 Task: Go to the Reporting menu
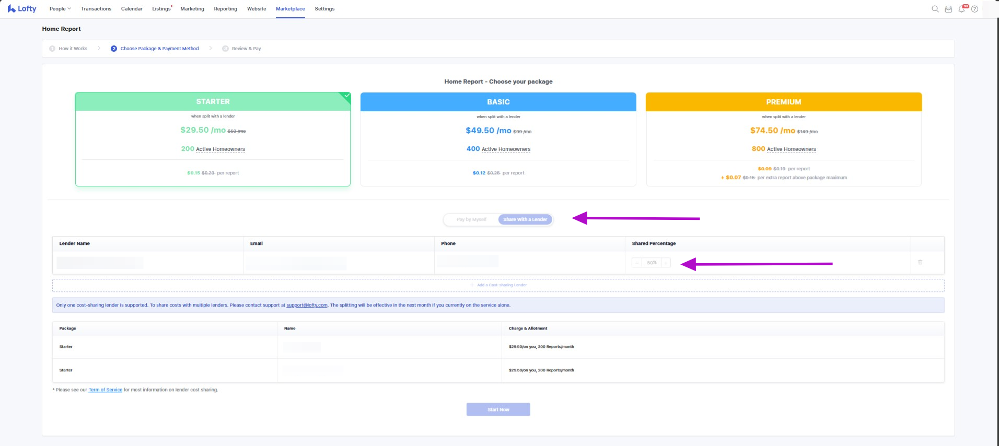225,9
